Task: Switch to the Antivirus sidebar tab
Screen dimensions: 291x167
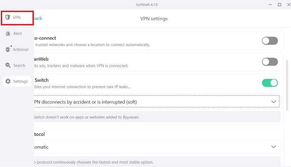Action: (x=20, y=49)
